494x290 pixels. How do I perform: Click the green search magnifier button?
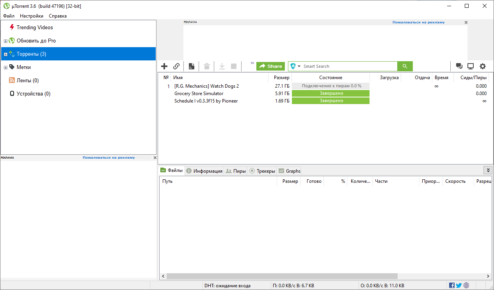[x=405, y=66]
